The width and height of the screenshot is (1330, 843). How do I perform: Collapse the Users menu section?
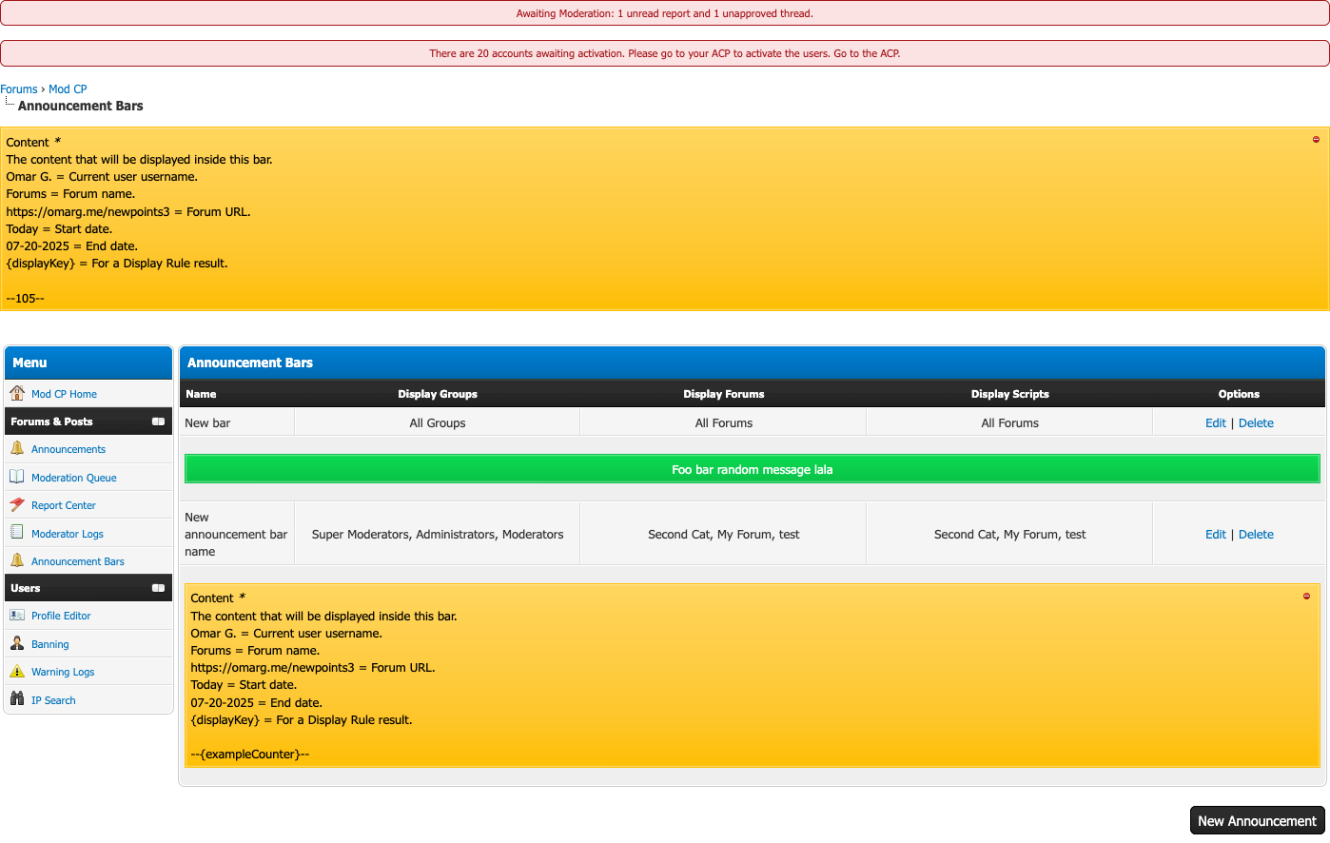click(158, 588)
